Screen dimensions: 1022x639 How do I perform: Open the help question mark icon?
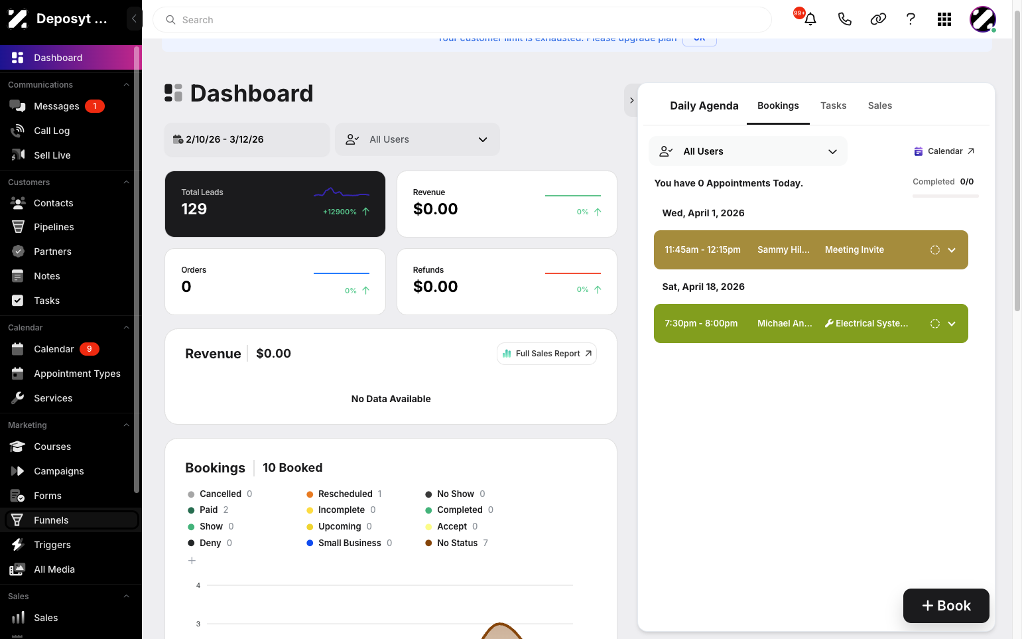pos(911,19)
